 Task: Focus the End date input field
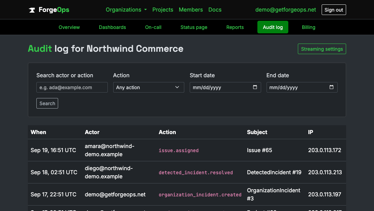[x=302, y=87]
